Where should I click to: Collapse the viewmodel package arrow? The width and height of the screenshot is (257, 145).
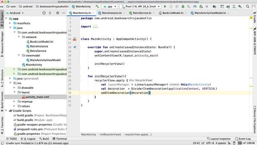[x=19, y=56]
